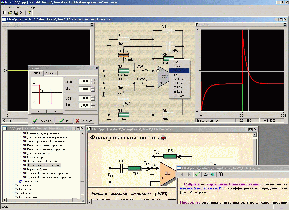Choose 20 kOm in the R5 value list

tap(179, 87)
